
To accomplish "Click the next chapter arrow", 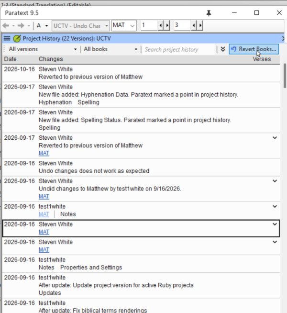I will [x=167, y=25].
